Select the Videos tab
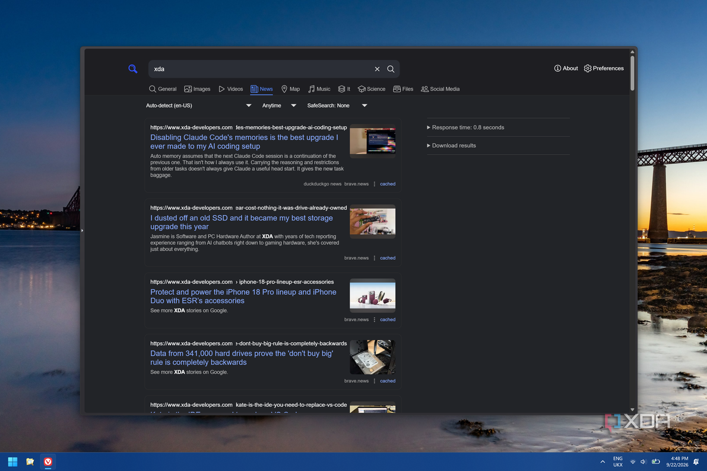This screenshot has height=471, width=707. tap(231, 89)
